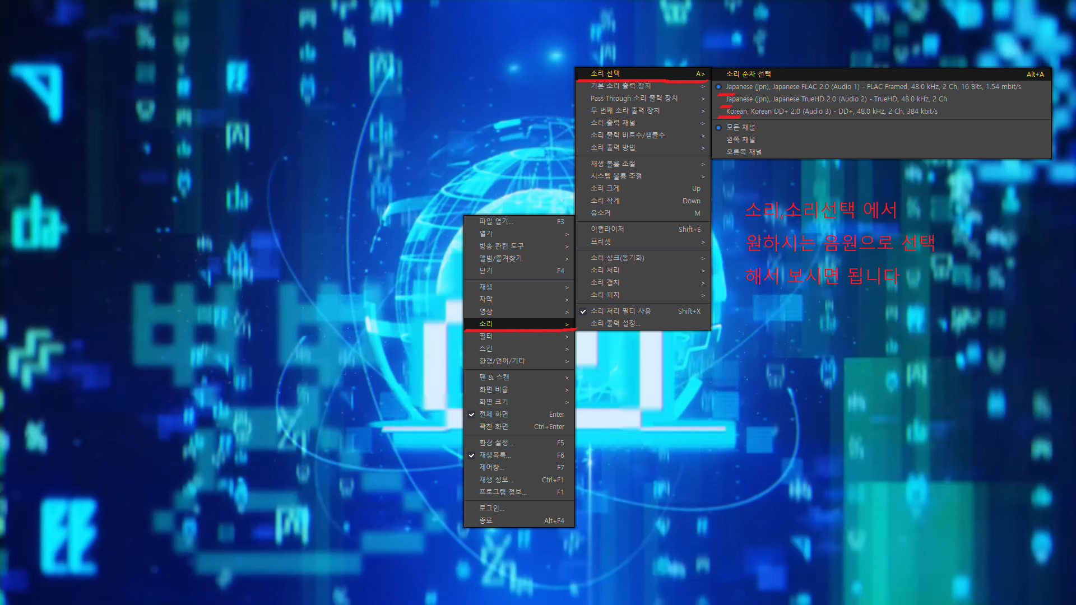Click 음소거 to mute audio

(x=600, y=213)
